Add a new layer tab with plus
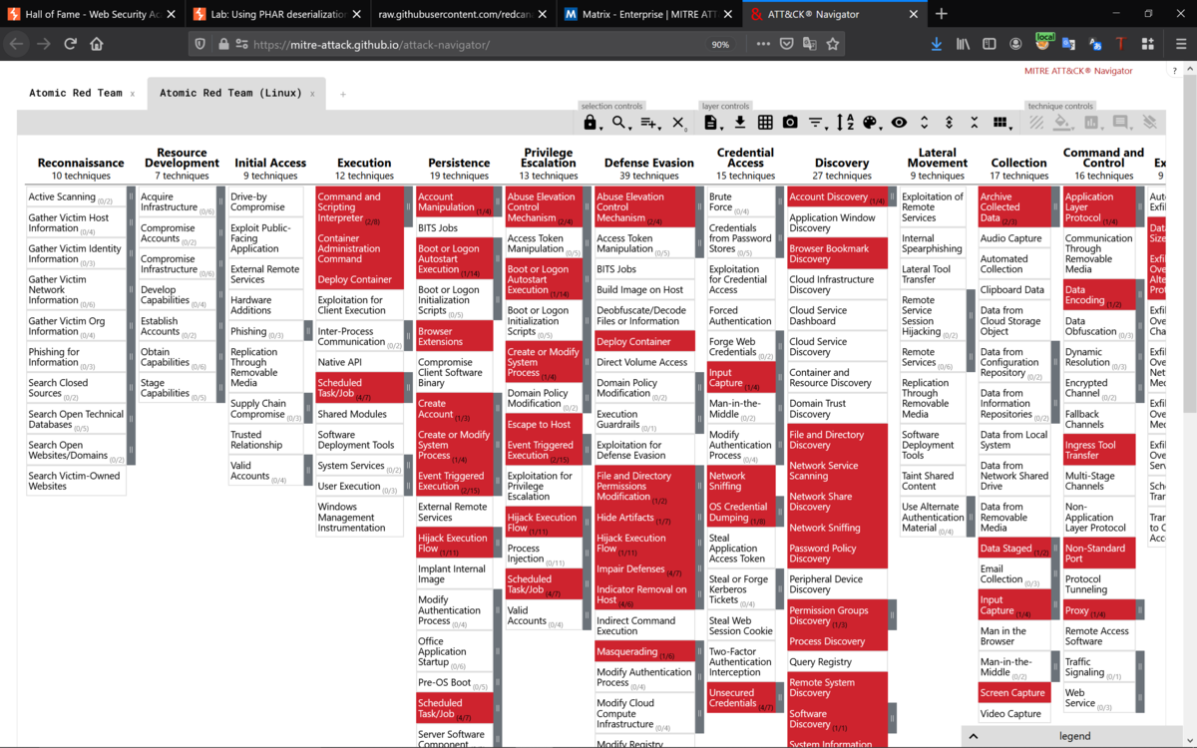This screenshot has width=1197, height=748. pyautogui.click(x=342, y=94)
